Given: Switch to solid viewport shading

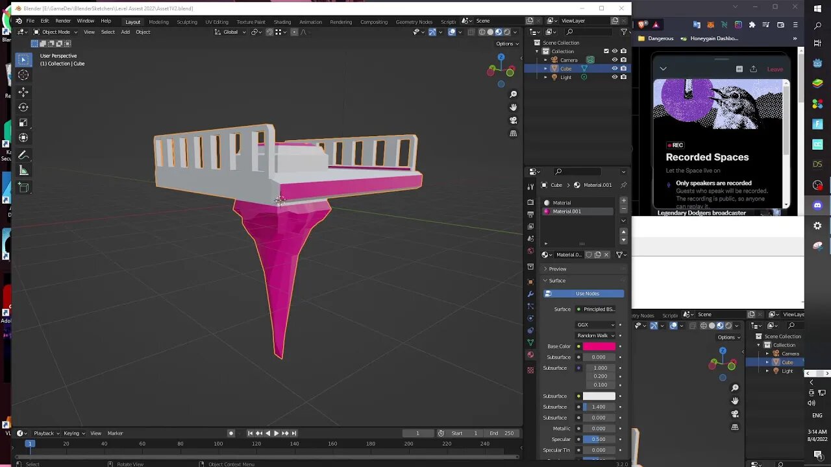Looking at the screenshot, I should pos(490,32).
